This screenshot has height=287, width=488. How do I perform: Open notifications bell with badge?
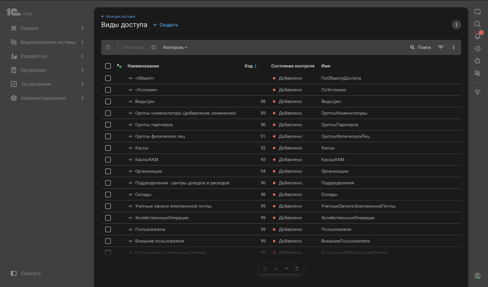pyautogui.click(x=477, y=36)
